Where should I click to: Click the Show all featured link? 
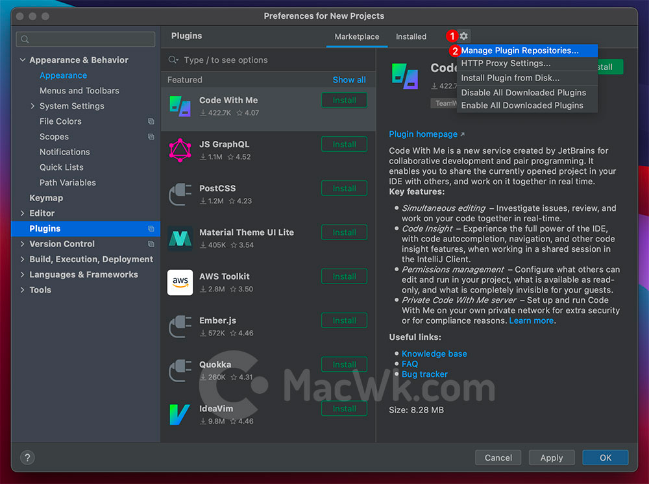click(x=349, y=80)
